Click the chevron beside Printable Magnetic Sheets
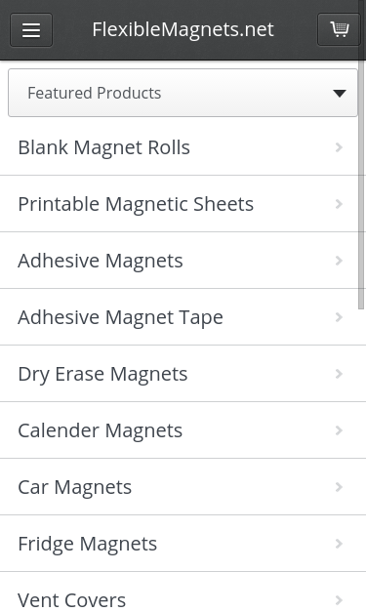This screenshot has height=612, width=366. (x=339, y=204)
